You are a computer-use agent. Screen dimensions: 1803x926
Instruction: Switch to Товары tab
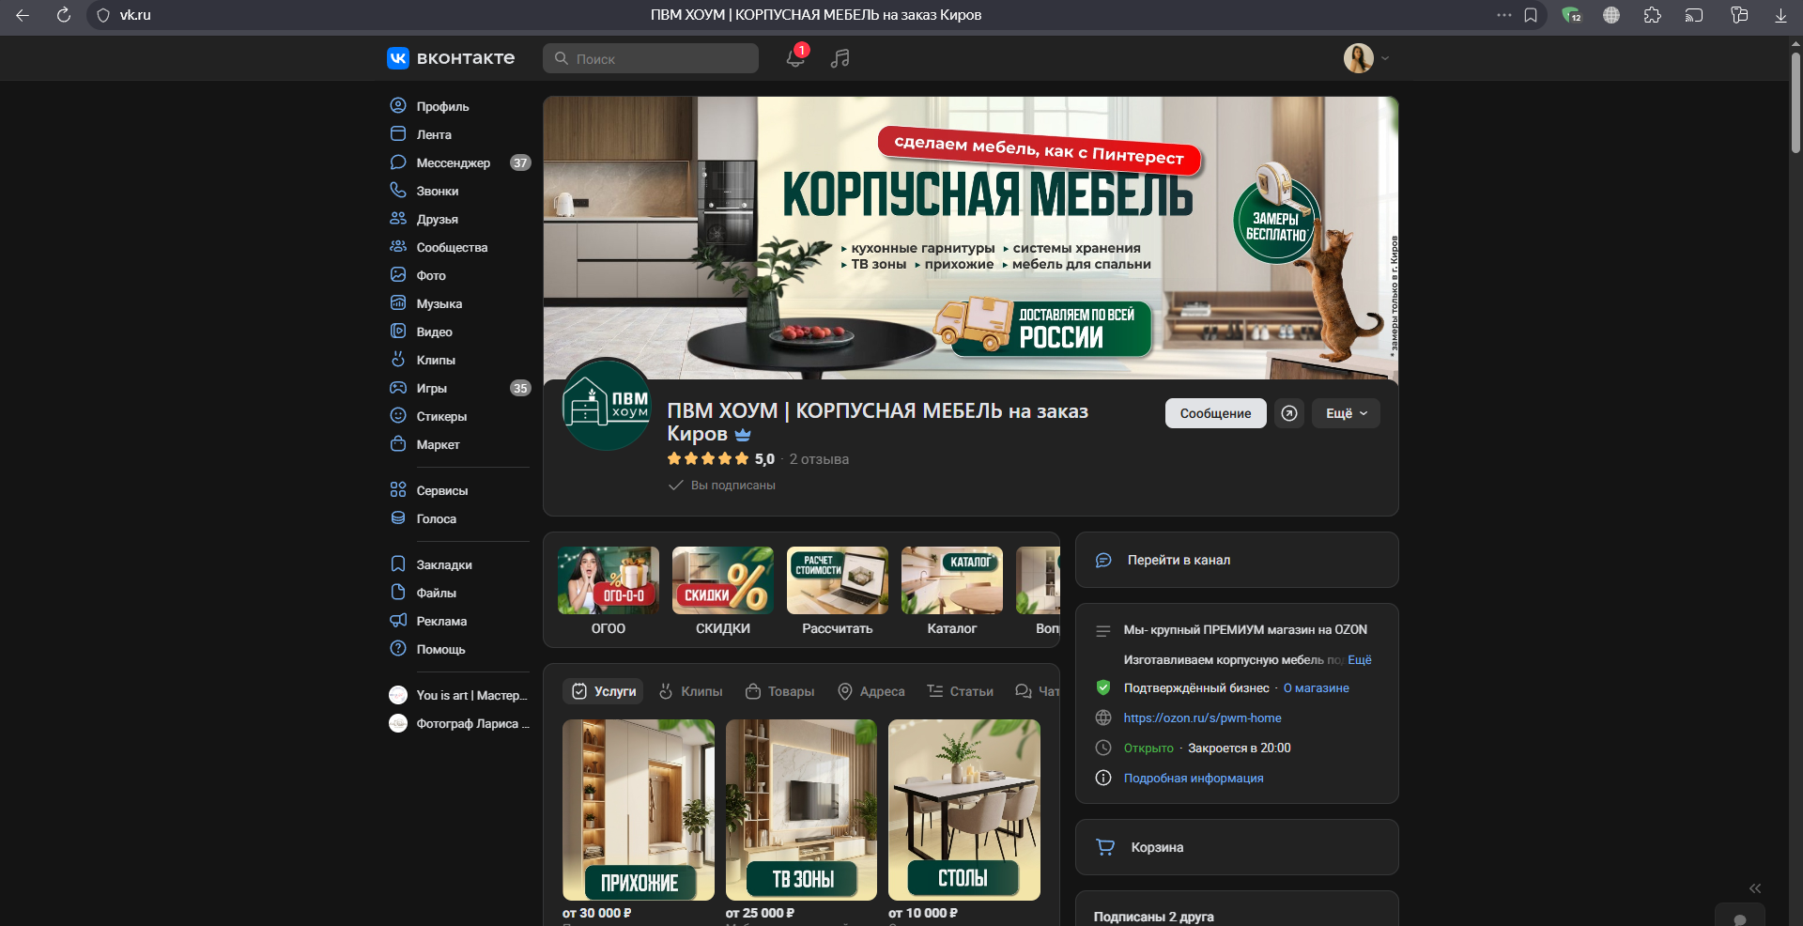780,691
